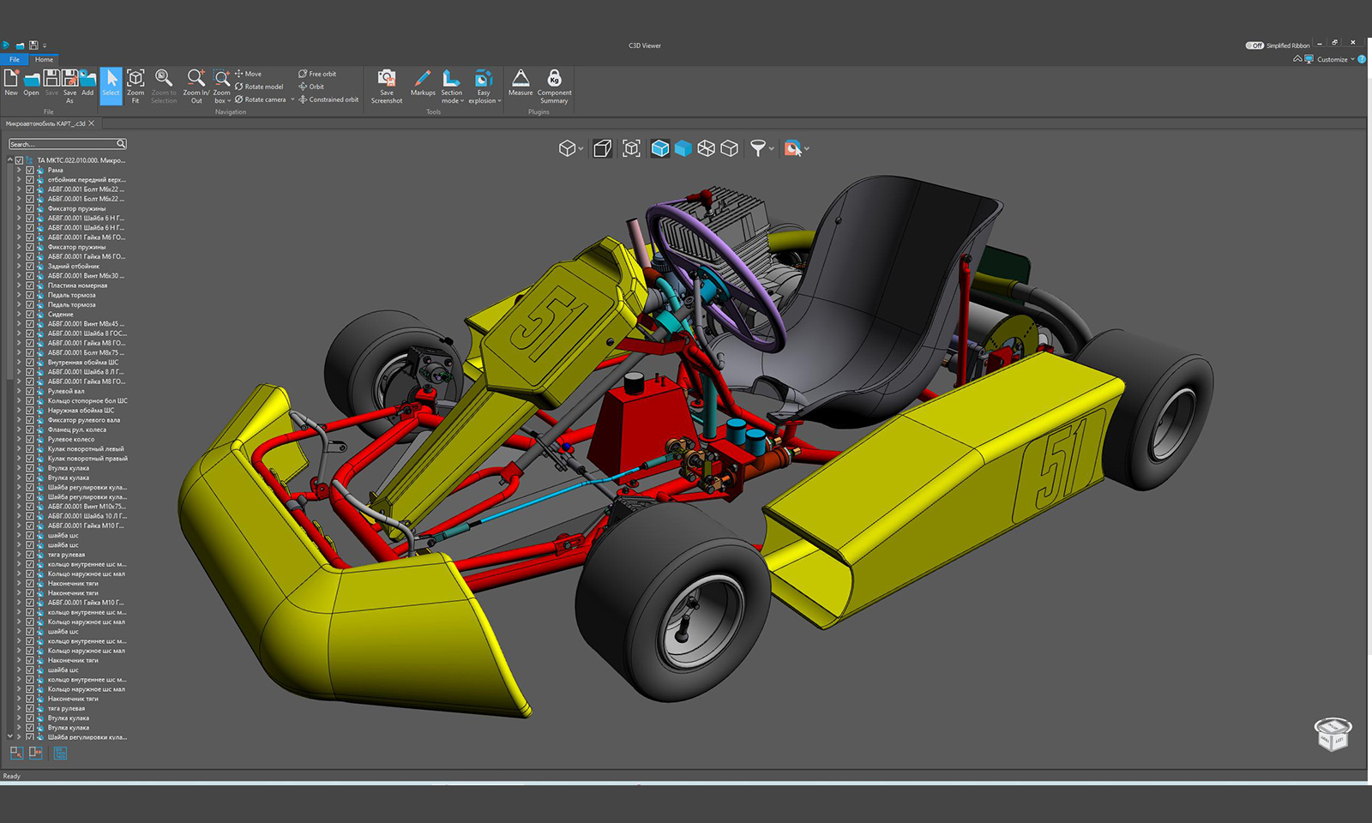Click the orientation cube in viewport corner
The width and height of the screenshot is (1372, 823).
(1333, 734)
